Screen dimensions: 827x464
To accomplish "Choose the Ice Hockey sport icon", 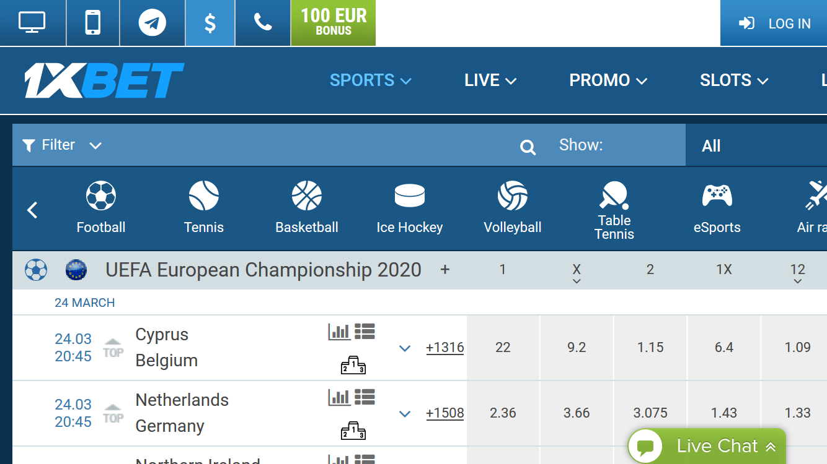I will 410,207.
